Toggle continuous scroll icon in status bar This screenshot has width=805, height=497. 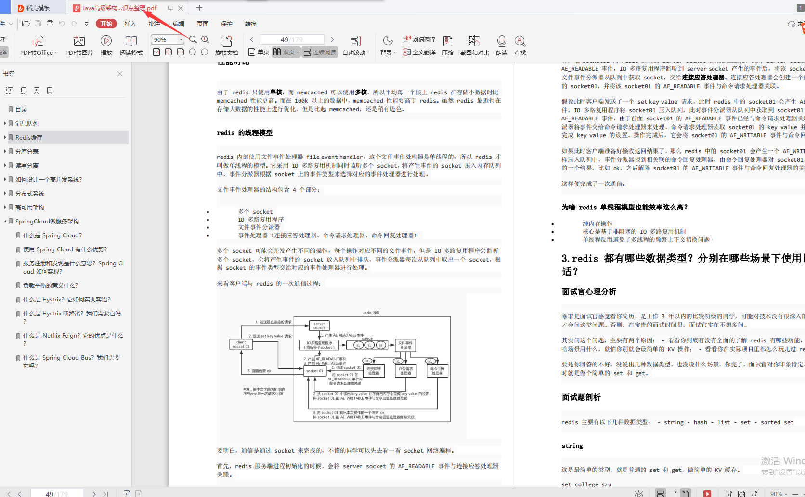(661, 493)
